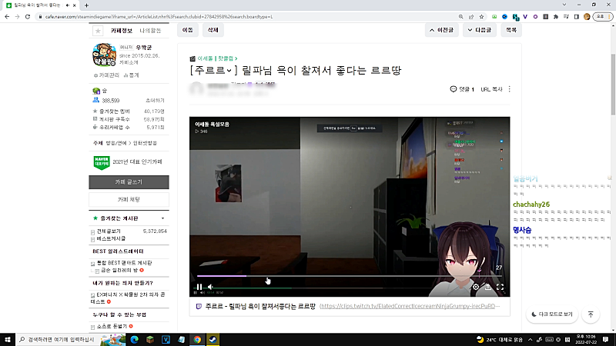Open 통계 statistics link
The width and height of the screenshot is (616, 346).
[132, 75]
